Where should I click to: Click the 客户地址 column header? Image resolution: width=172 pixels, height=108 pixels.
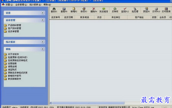point(139,17)
